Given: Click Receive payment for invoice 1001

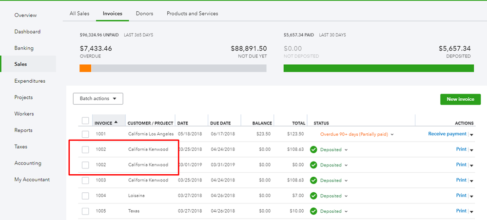Looking at the screenshot, I should pos(447,134).
